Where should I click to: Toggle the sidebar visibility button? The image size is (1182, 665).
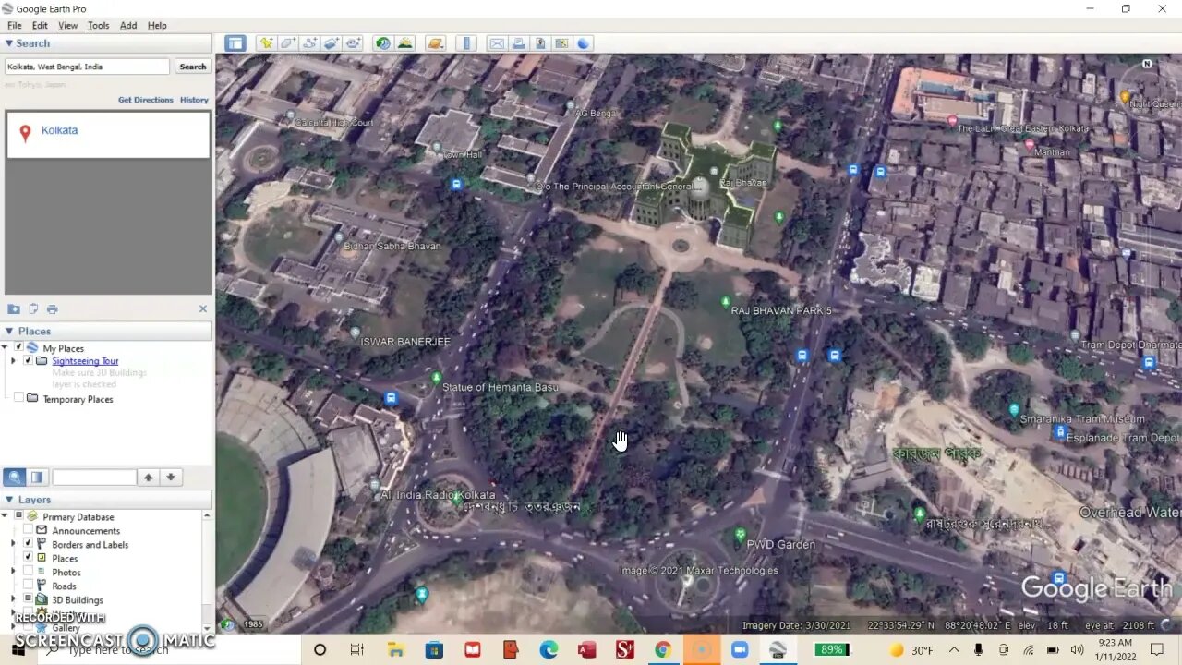point(235,43)
